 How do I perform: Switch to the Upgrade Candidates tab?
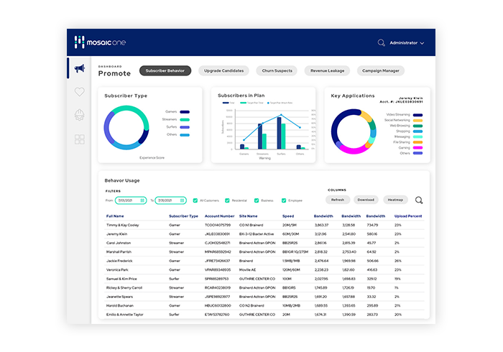223,70
